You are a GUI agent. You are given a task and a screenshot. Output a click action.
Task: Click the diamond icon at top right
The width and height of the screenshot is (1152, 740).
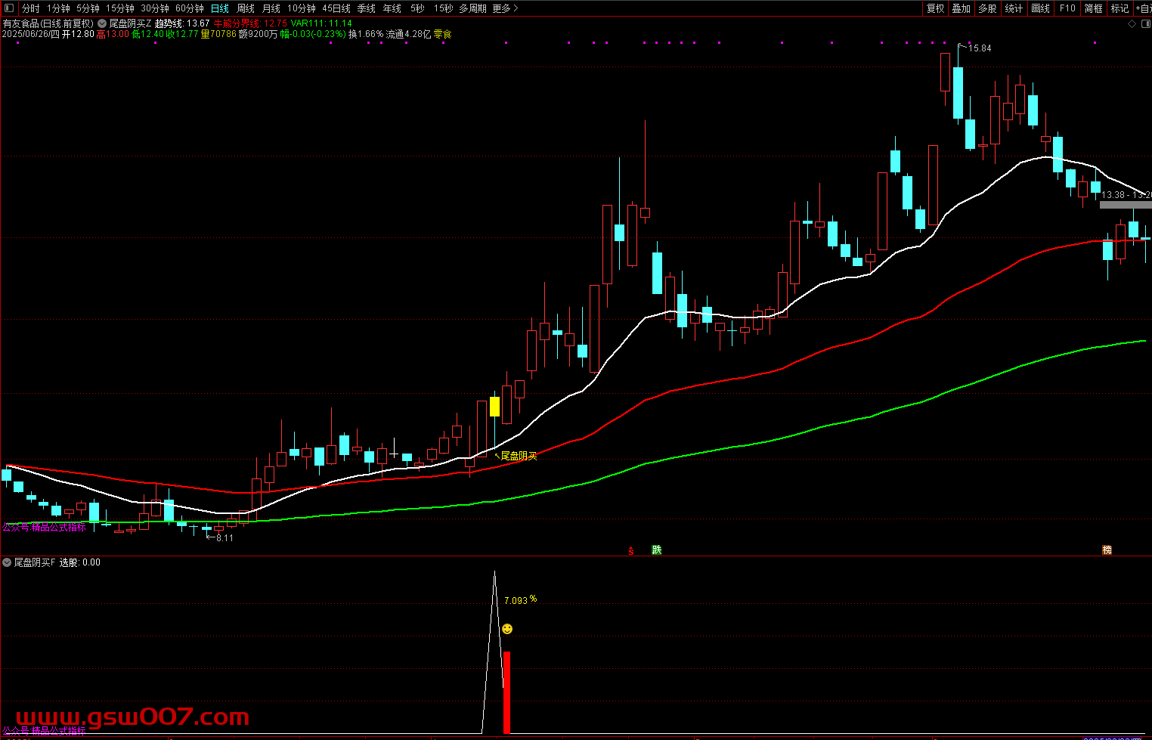(1132, 24)
